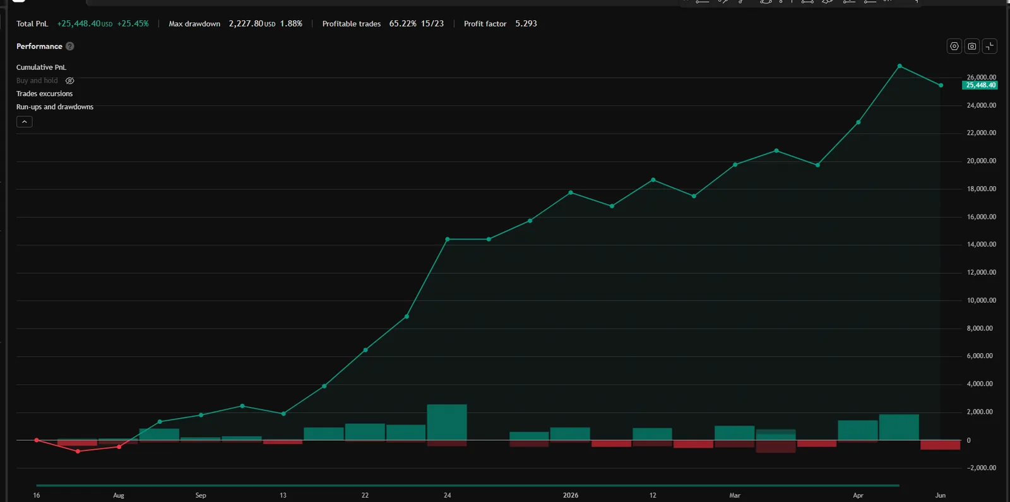
Task: Click the 20,000.00 price axis label
Action: 981,161
